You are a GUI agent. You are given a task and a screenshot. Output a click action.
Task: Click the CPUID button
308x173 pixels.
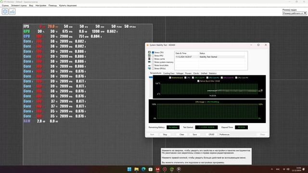pyautogui.click(x=211, y=135)
